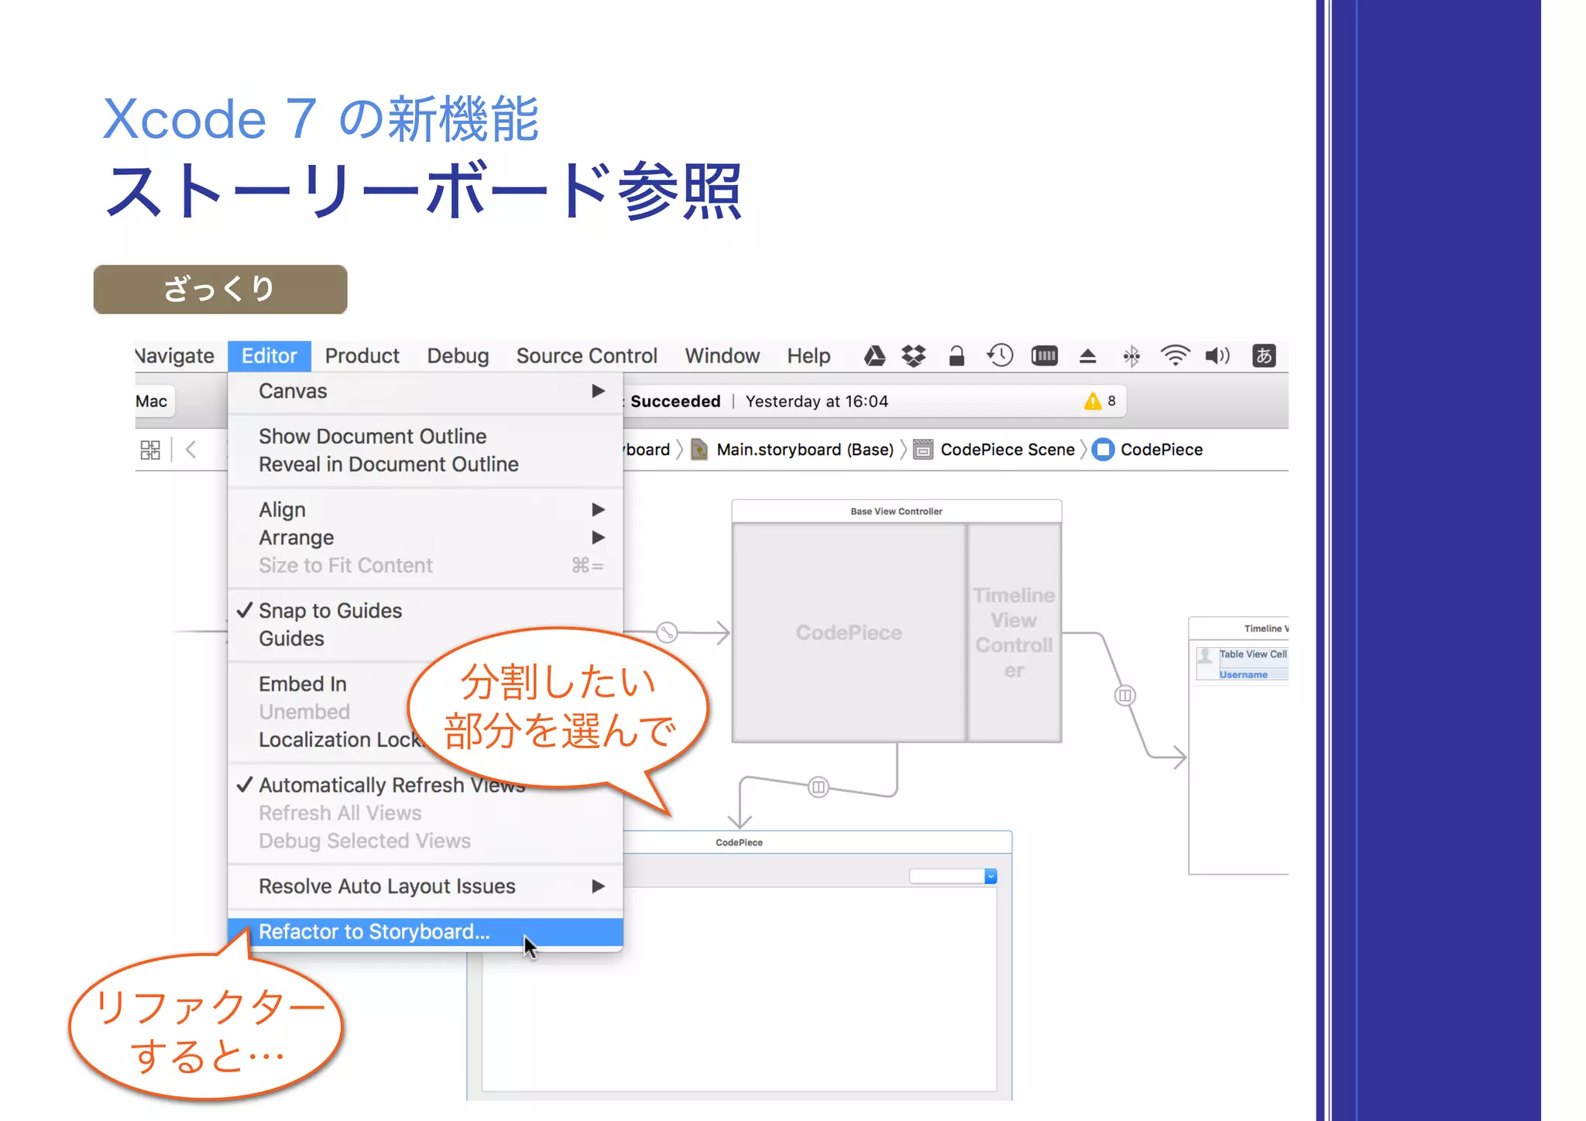Screen dimensions: 1586x1121
Task: Select the segue icon leading to Timeline table
Action: click(x=1124, y=695)
